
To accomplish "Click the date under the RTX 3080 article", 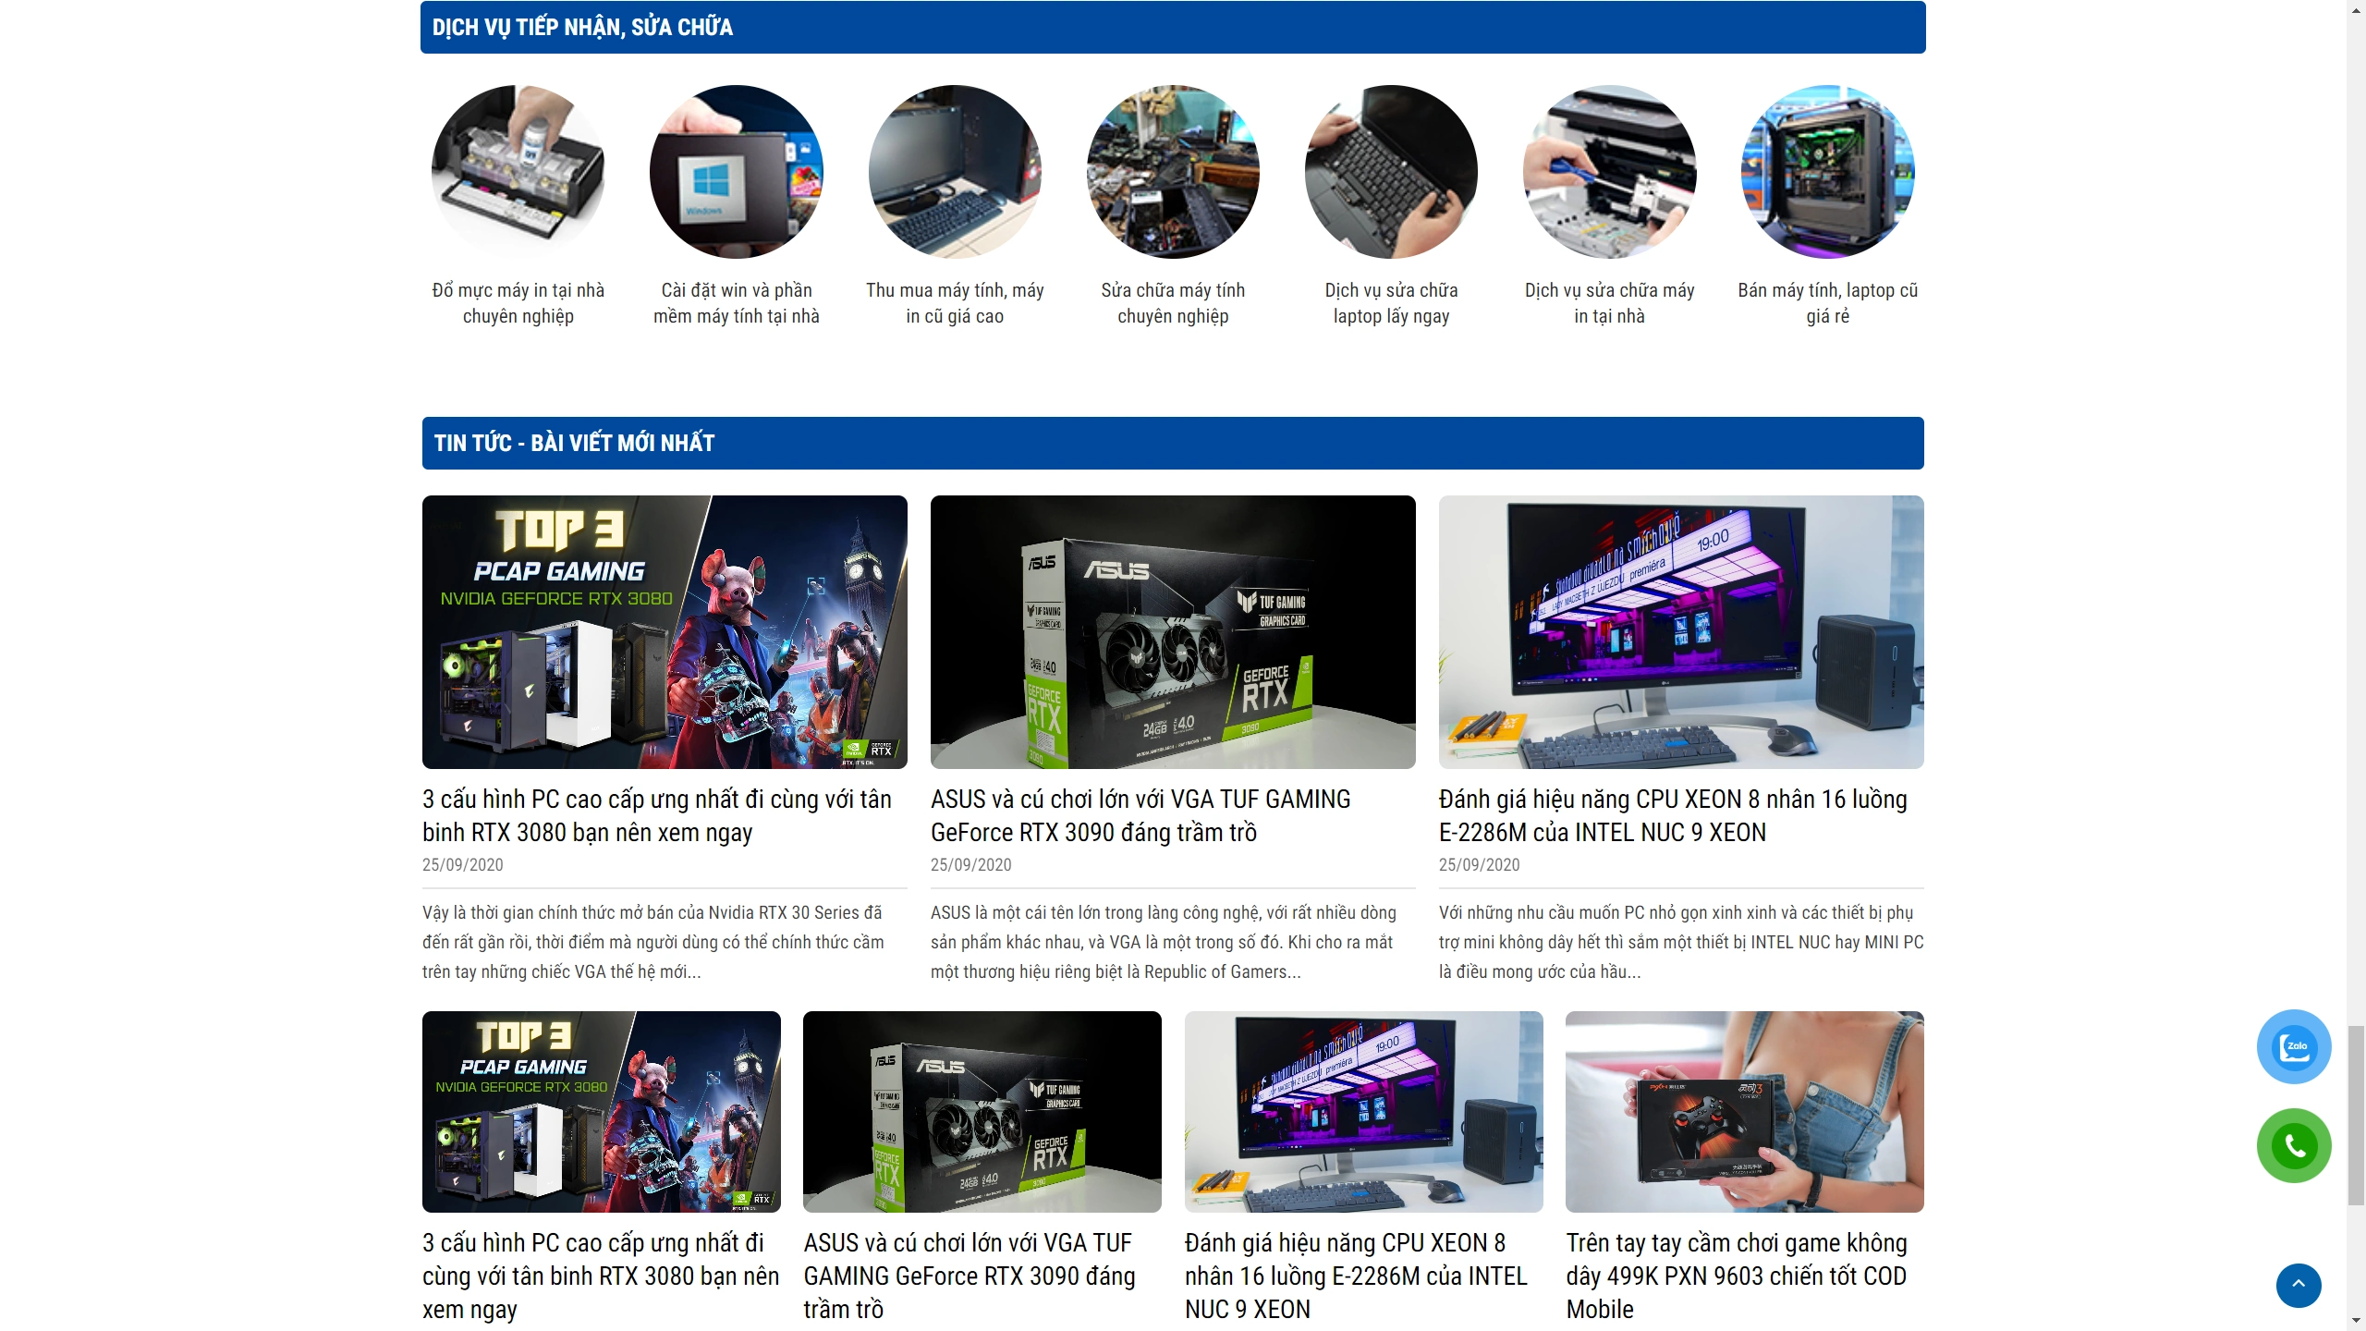I will (x=463, y=865).
